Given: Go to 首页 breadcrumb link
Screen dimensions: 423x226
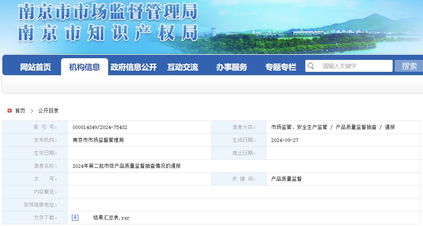Looking at the screenshot, I should coord(20,111).
